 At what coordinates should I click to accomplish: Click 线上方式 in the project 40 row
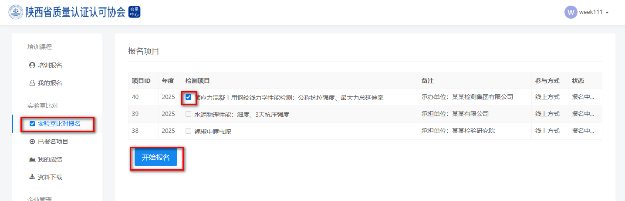(547, 97)
